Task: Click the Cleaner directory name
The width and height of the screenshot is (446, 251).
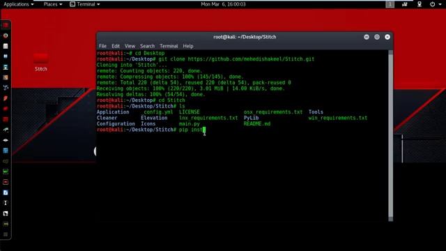Action: [x=107, y=118]
